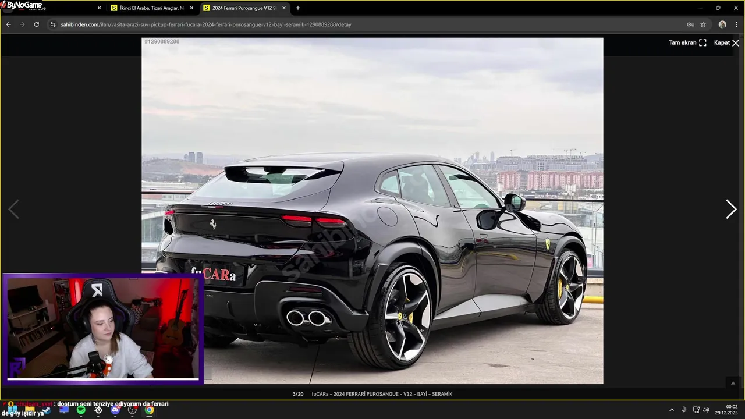Click the microphone tray icon
Viewport: 745px width, 419px height.
(x=684, y=410)
